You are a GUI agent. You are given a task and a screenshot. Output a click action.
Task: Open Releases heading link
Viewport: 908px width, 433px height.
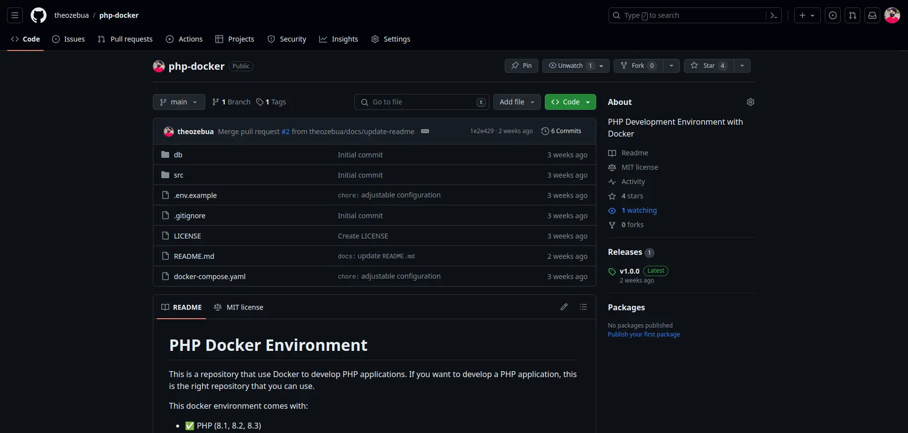625,252
